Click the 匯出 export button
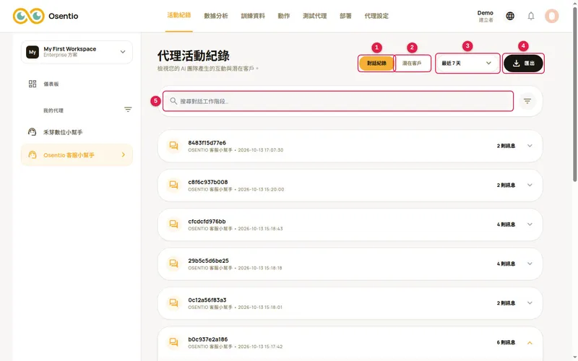578x361 pixels. click(523, 64)
